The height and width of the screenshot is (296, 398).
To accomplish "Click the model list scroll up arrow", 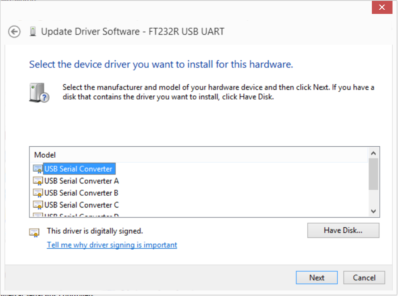I will tap(374, 153).
